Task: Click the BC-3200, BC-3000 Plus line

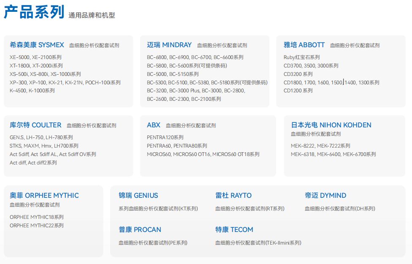Action: [196, 91]
